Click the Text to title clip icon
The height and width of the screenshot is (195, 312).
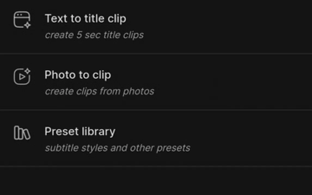(22, 20)
